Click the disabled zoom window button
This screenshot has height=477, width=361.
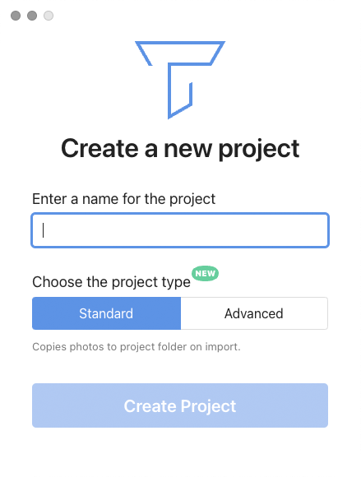(x=49, y=16)
